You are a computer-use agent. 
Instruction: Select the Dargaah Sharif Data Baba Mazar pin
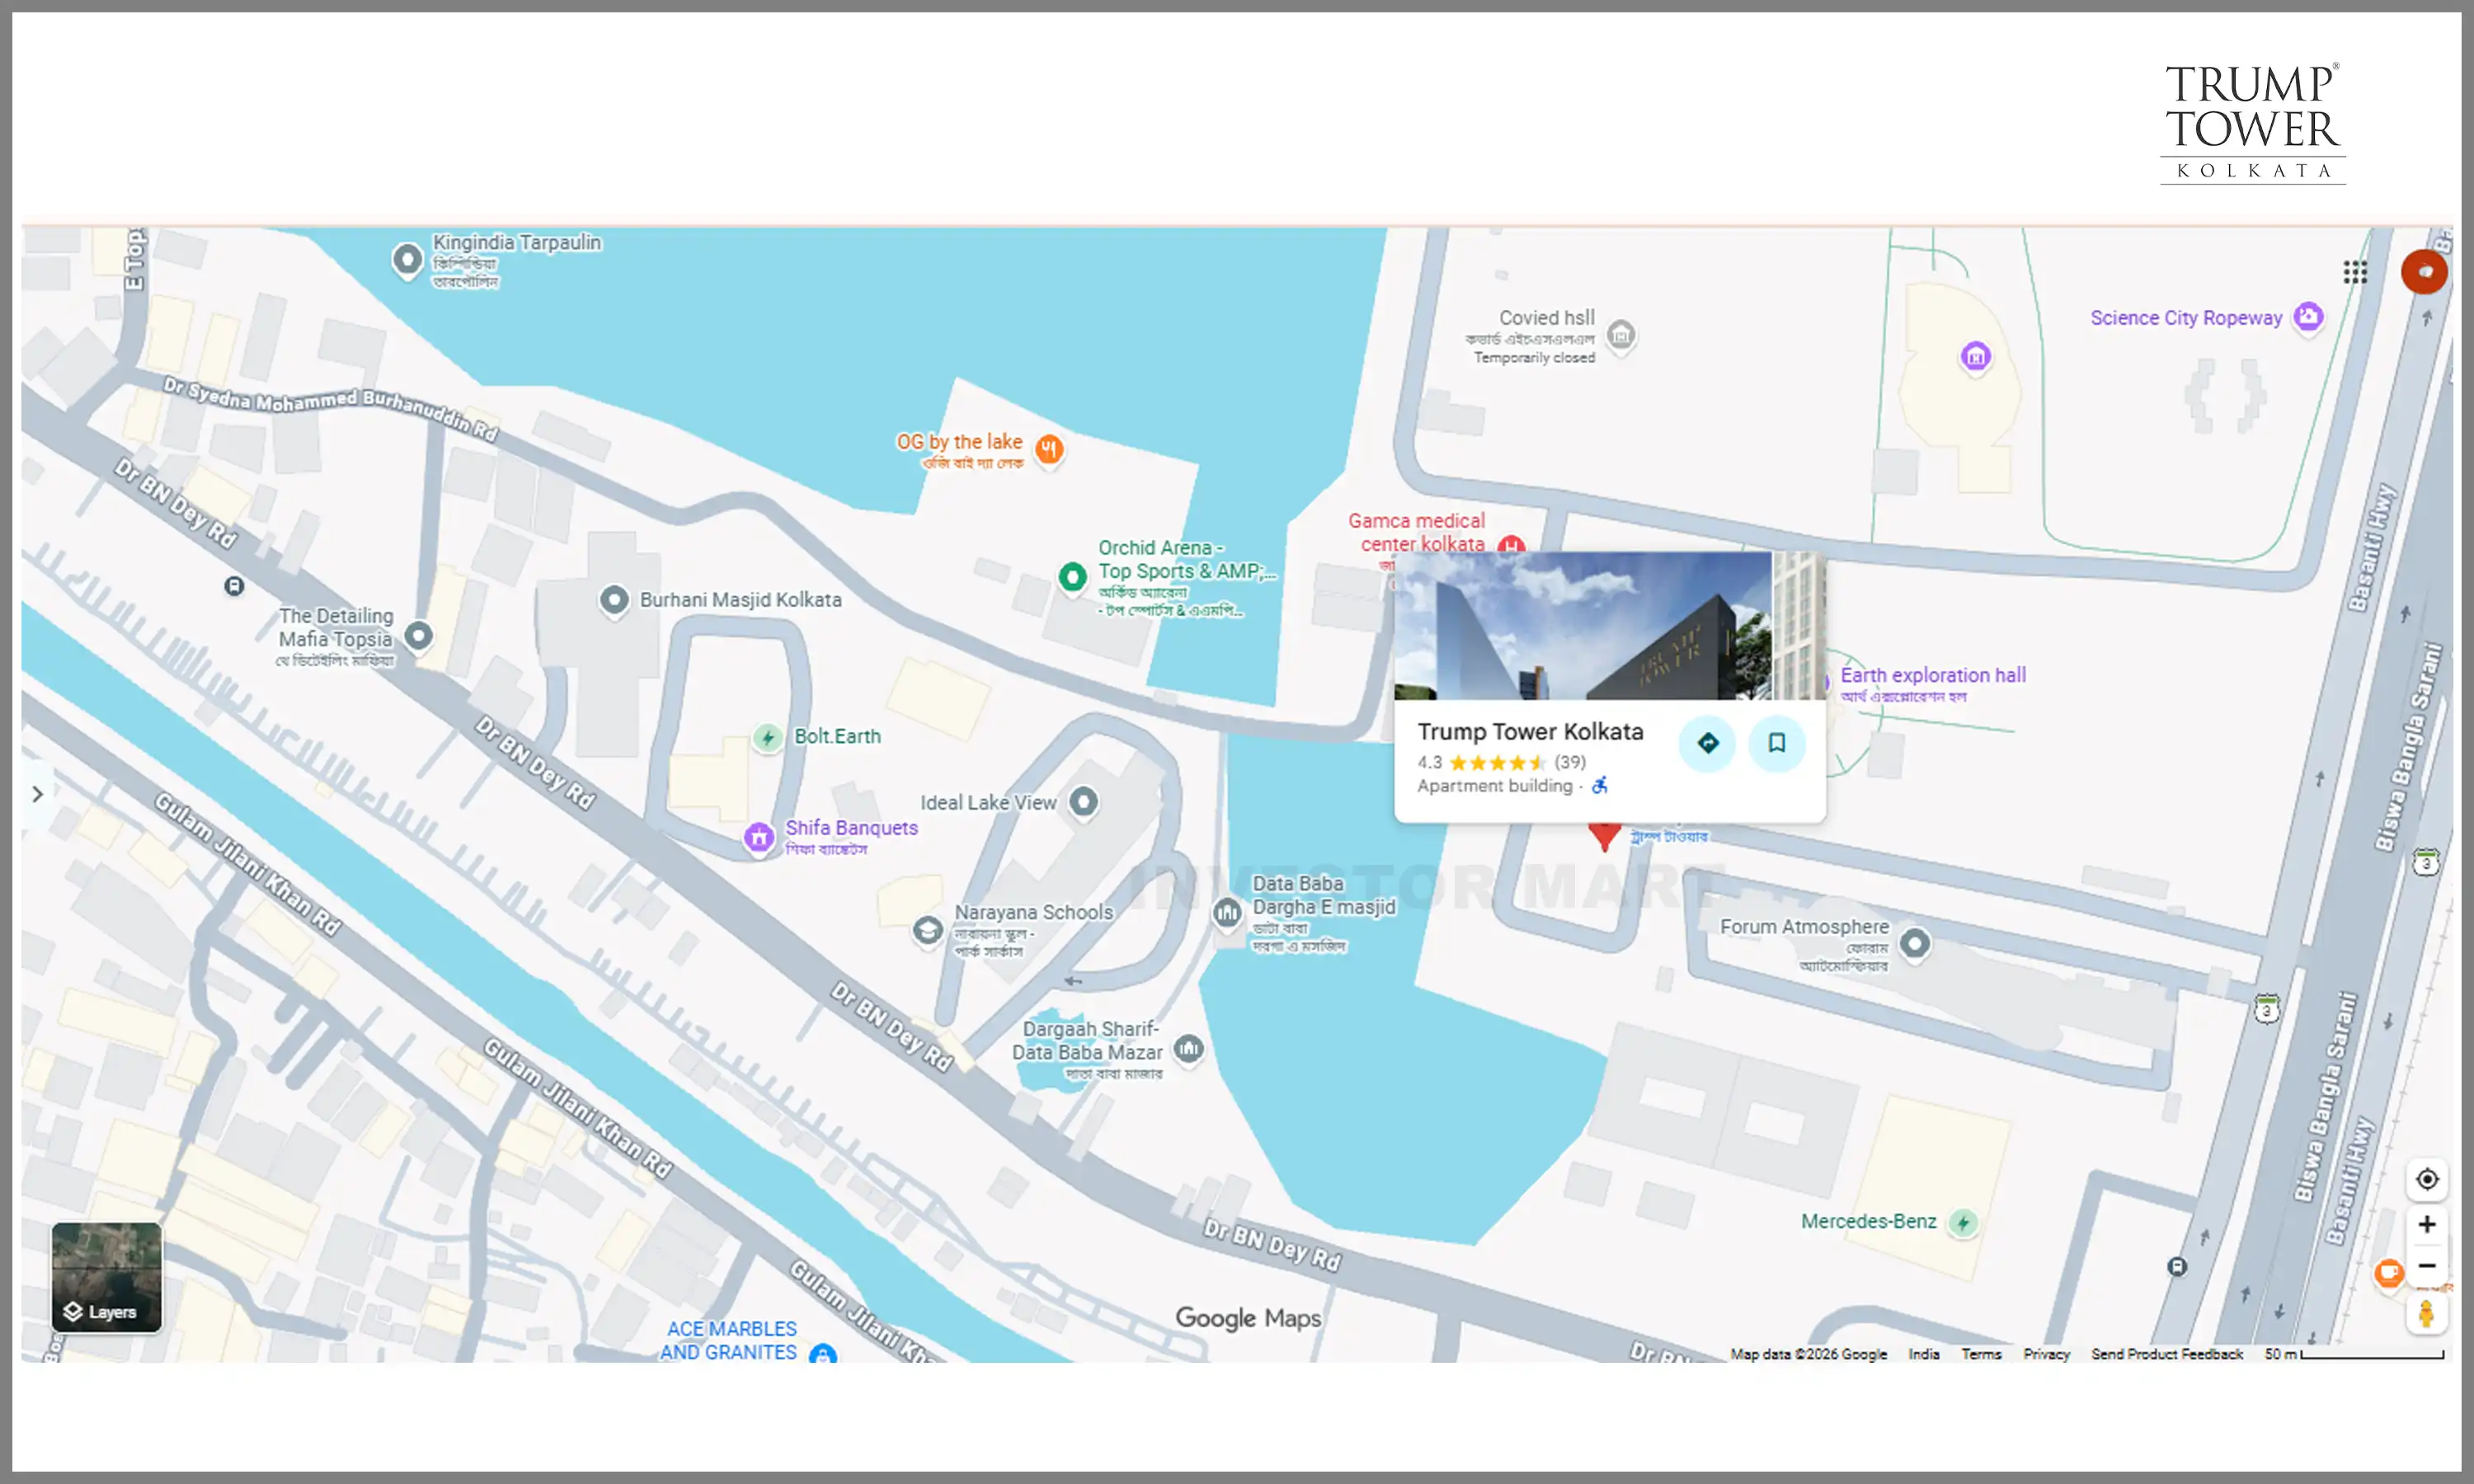[1189, 1049]
